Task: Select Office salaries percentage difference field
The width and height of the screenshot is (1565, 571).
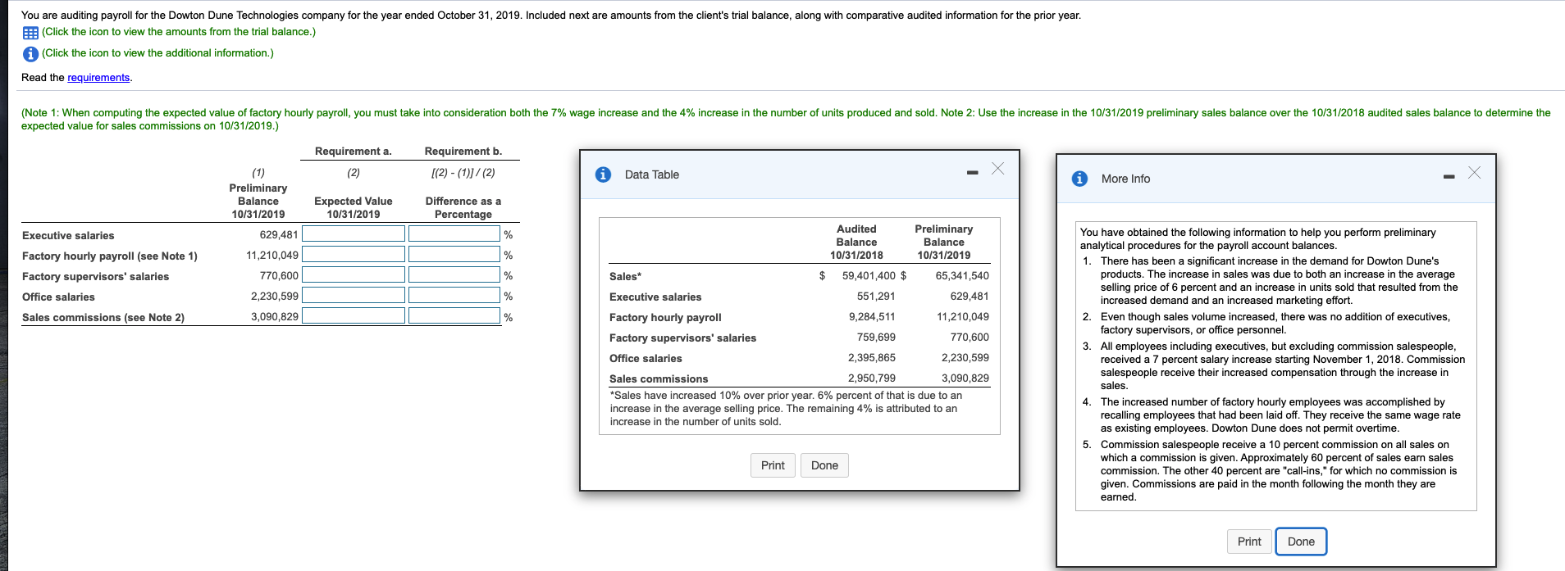Action: [454, 296]
